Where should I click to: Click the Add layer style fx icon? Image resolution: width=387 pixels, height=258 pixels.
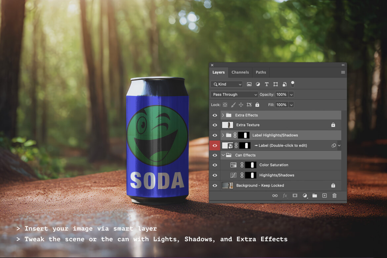pos(285,195)
